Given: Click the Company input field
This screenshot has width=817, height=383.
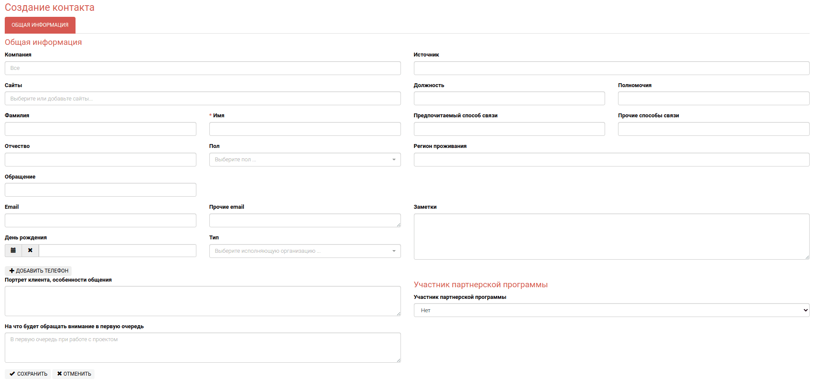Looking at the screenshot, I should [202, 68].
